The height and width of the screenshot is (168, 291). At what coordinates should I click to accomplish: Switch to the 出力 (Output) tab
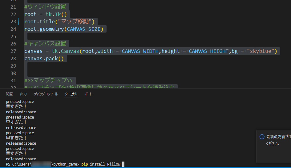pyautogui.click(x=23, y=94)
